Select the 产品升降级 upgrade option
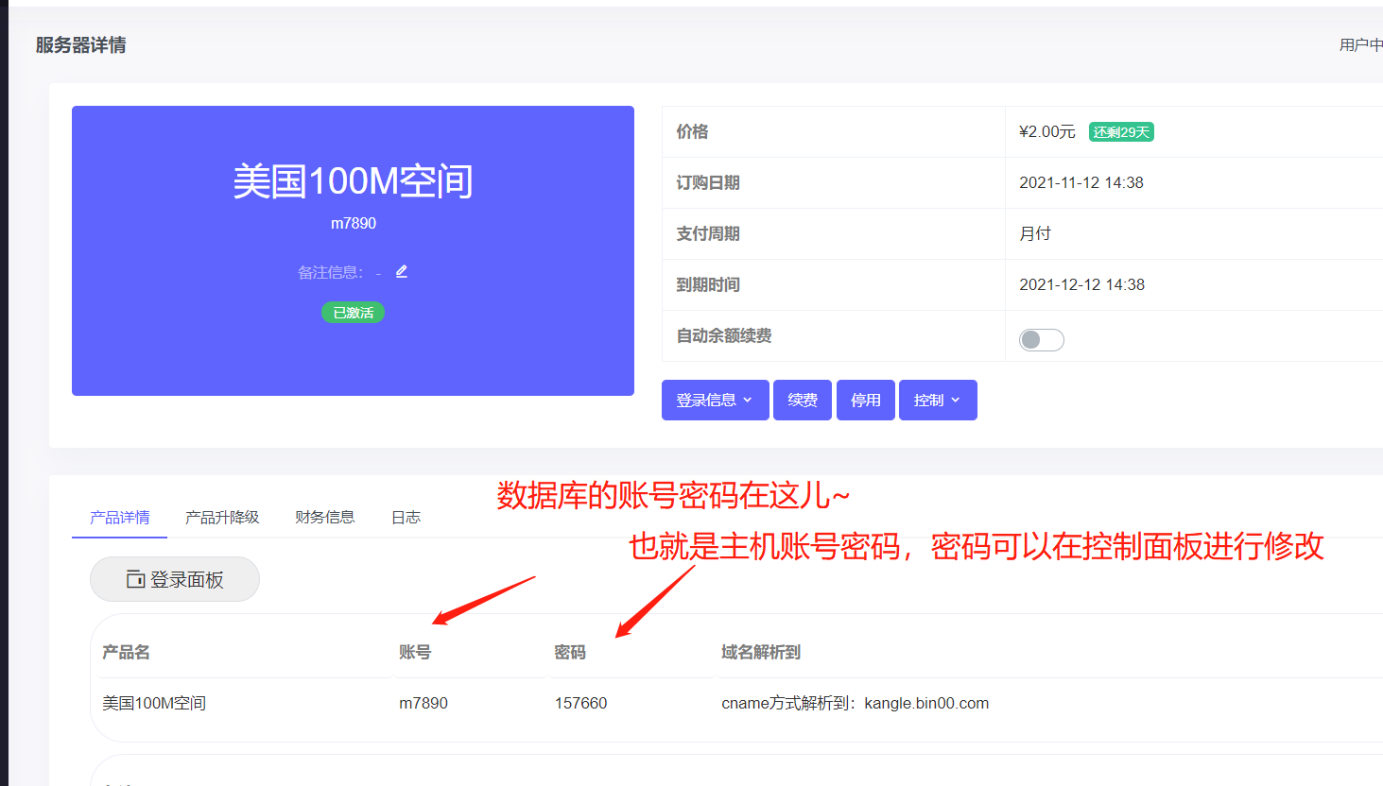This screenshot has width=1383, height=786. coord(222,517)
